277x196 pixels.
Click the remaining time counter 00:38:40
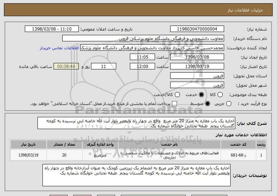click(x=66, y=67)
